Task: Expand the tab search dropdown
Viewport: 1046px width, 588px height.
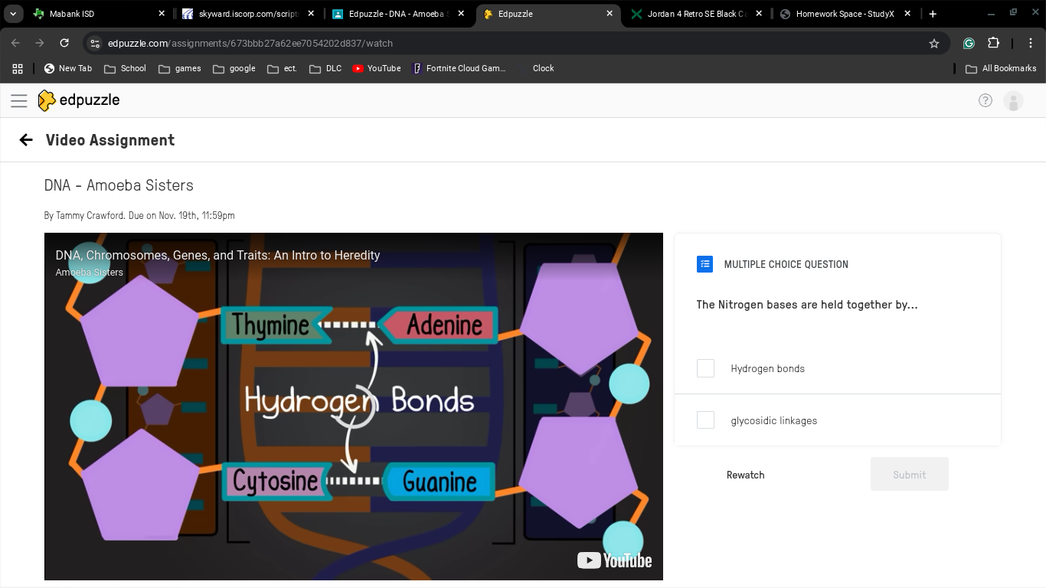Action: click(13, 14)
